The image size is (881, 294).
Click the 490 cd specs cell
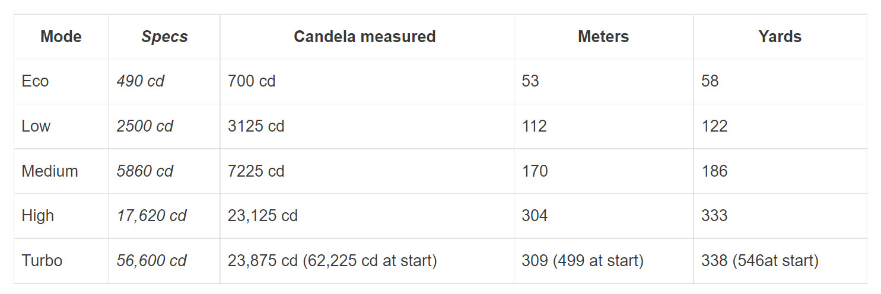pos(141,81)
